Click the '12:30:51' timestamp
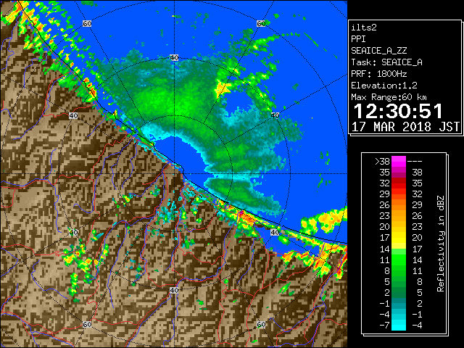Image resolution: width=464 pixels, height=348 pixels. point(398,111)
